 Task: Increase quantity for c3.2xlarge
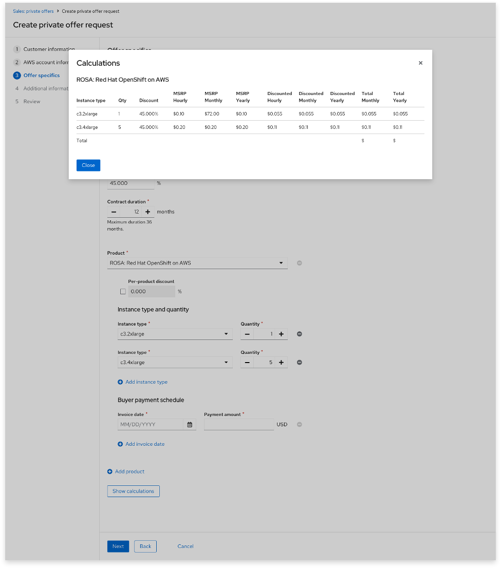pos(281,334)
